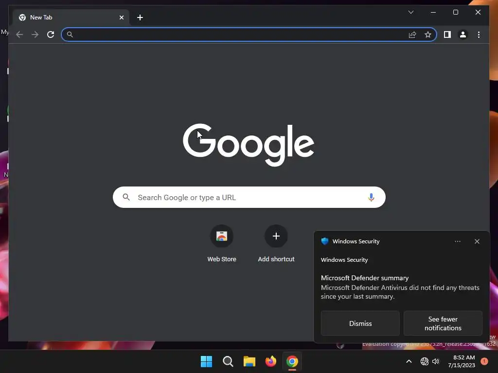The width and height of the screenshot is (498, 373).
Task: Launch Firefox from the taskbar
Action: [x=270, y=361]
